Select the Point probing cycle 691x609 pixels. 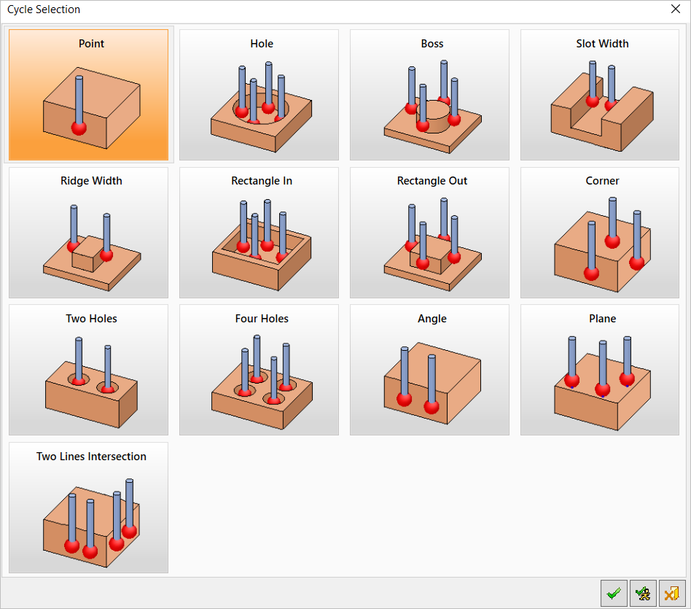89,95
